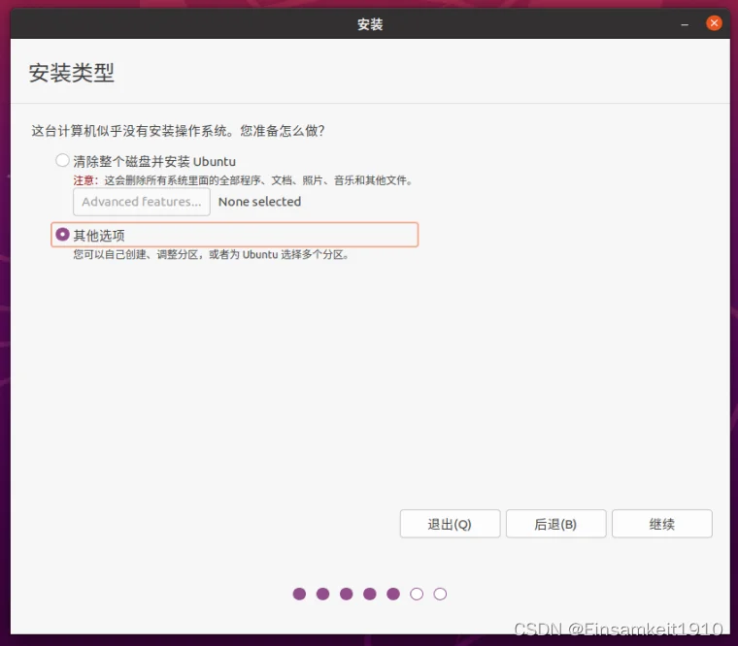Viewport: 738px width, 646px height.
Task: Close the installer with the orange X
Action: (714, 23)
